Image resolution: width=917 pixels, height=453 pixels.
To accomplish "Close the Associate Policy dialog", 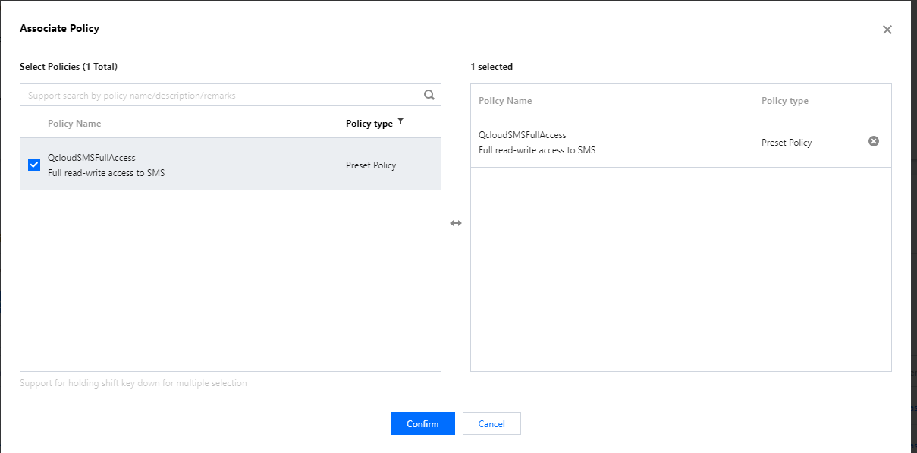I will (887, 30).
